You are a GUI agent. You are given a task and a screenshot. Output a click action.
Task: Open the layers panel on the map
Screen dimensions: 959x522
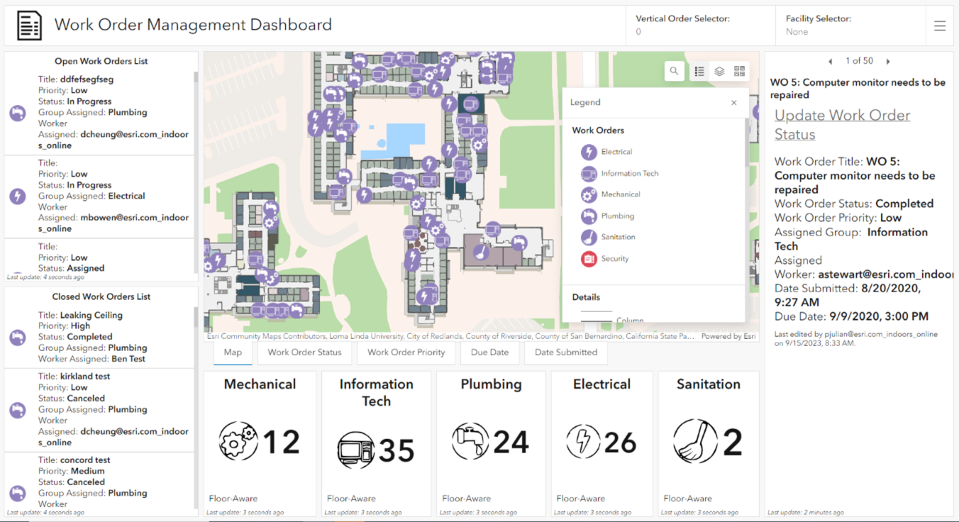pyautogui.click(x=719, y=71)
